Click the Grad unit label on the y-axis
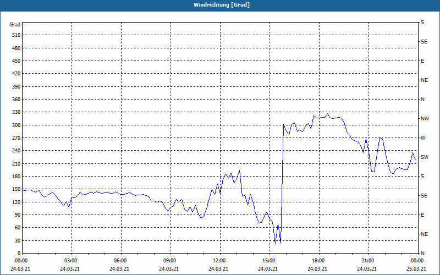 (x=15, y=25)
